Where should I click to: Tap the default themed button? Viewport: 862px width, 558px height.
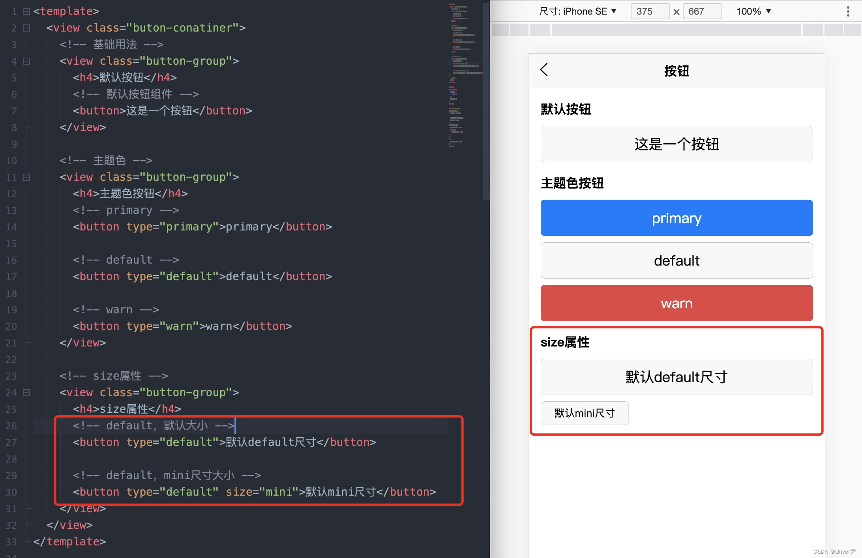coord(676,260)
